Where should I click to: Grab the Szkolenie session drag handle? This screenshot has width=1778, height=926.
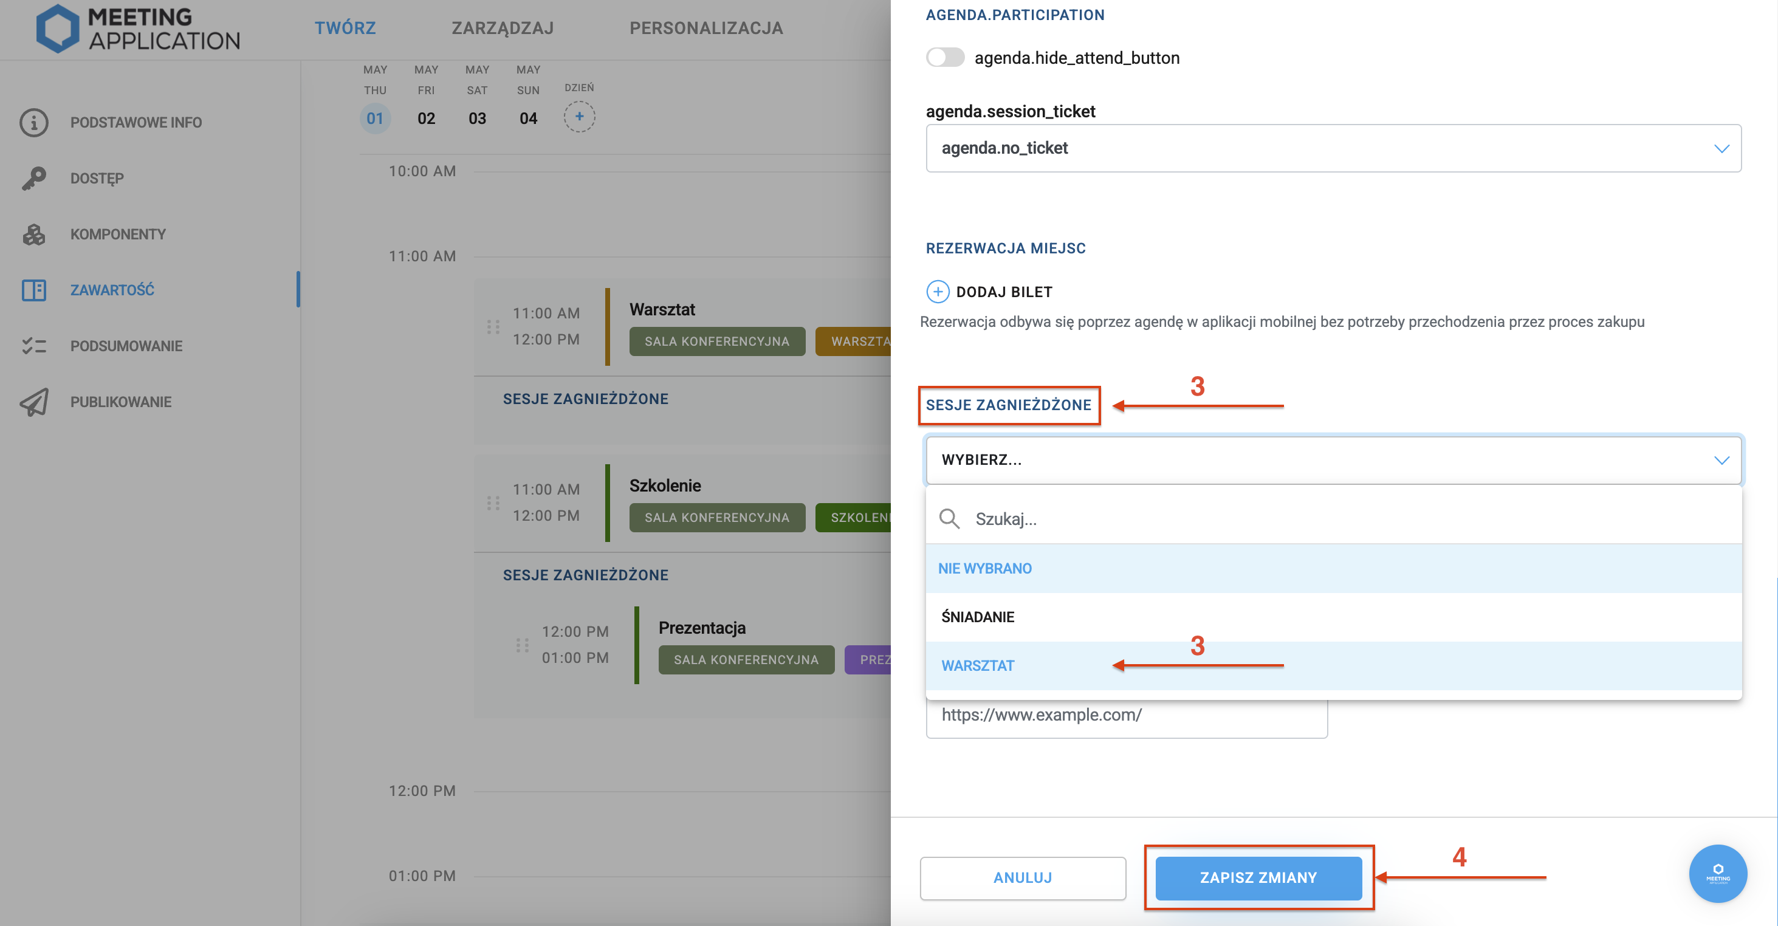coord(493,503)
